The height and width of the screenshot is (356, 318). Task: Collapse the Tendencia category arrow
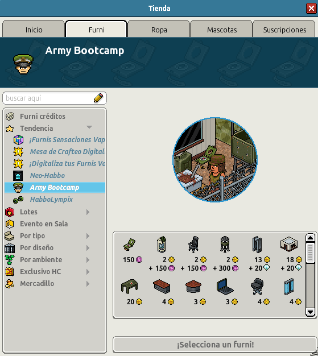(x=89, y=127)
